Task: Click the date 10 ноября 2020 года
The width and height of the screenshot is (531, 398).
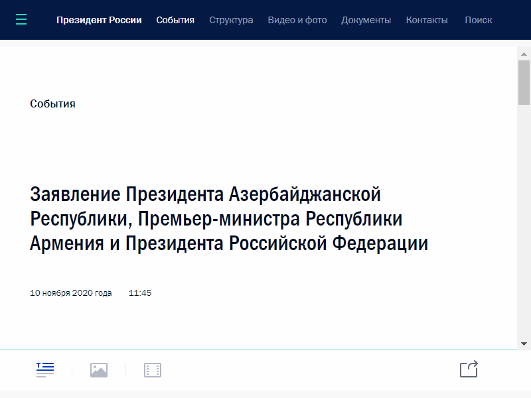Action: click(71, 293)
